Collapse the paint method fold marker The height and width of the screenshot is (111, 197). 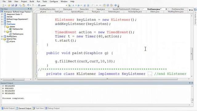[37, 53]
